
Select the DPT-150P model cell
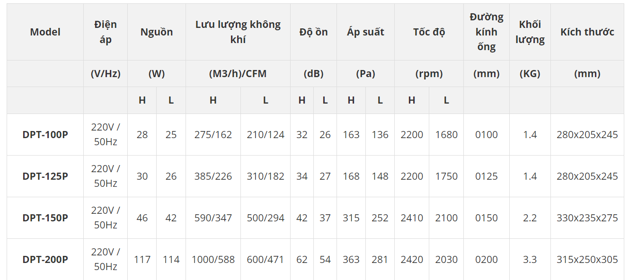pyautogui.click(x=45, y=218)
